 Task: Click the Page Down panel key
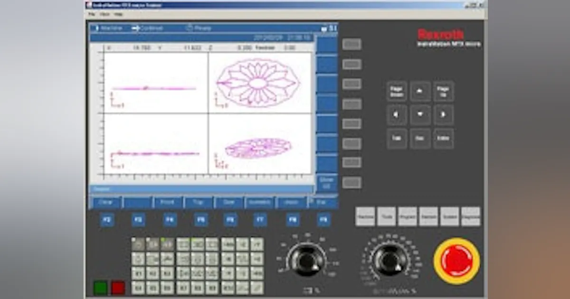pos(397,91)
